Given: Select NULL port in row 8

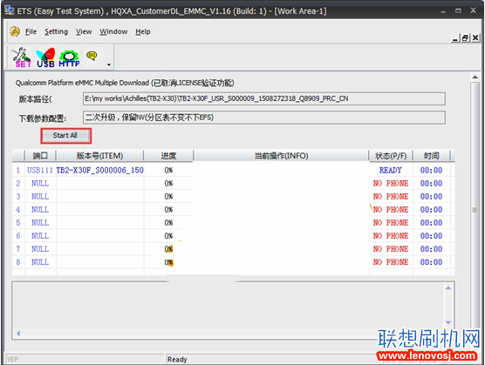Looking at the screenshot, I should coord(40,262).
